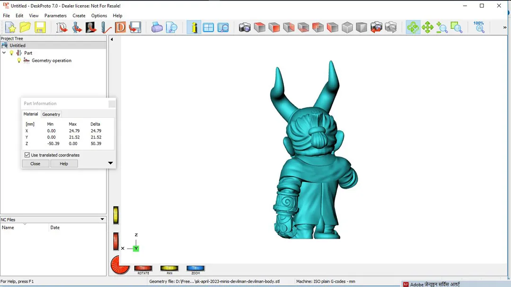
Task: Click the Adobe alert item in the taskbar
Action: pyautogui.click(x=456, y=284)
